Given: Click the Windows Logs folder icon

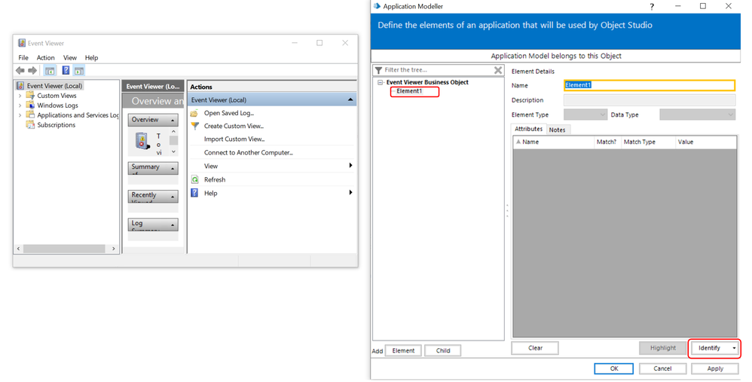Looking at the screenshot, I should (30, 105).
